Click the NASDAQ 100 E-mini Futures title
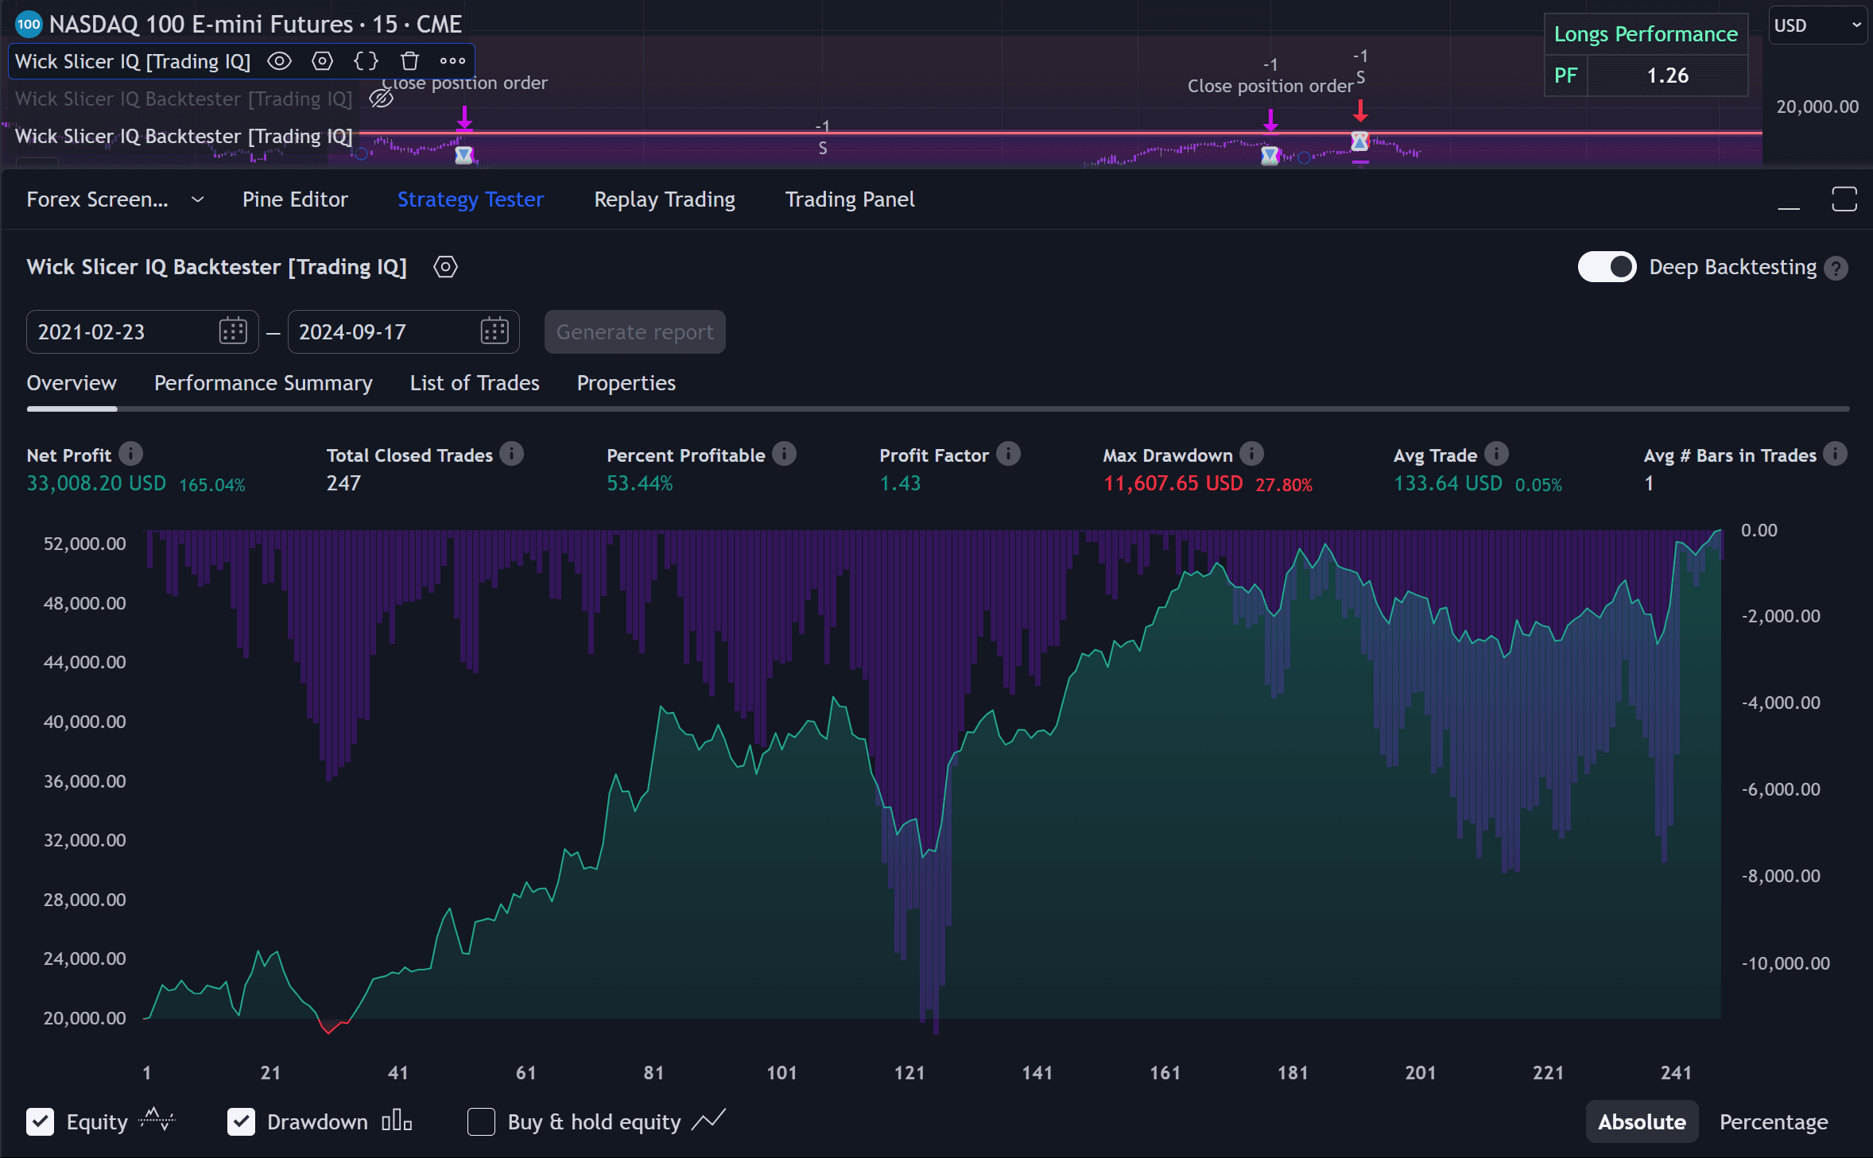 [x=255, y=25]
